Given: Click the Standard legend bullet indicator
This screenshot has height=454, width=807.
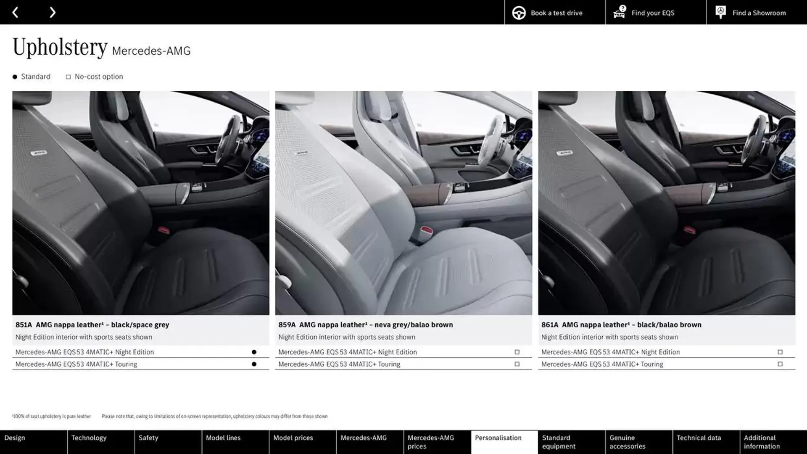Looking at the screenshot, I should pos(15,77).
